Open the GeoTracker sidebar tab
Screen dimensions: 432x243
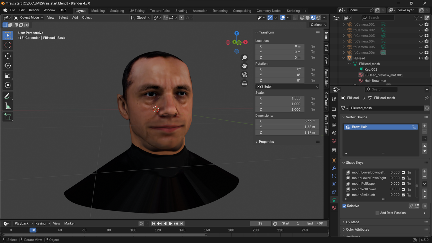click(x=326, y=101)
